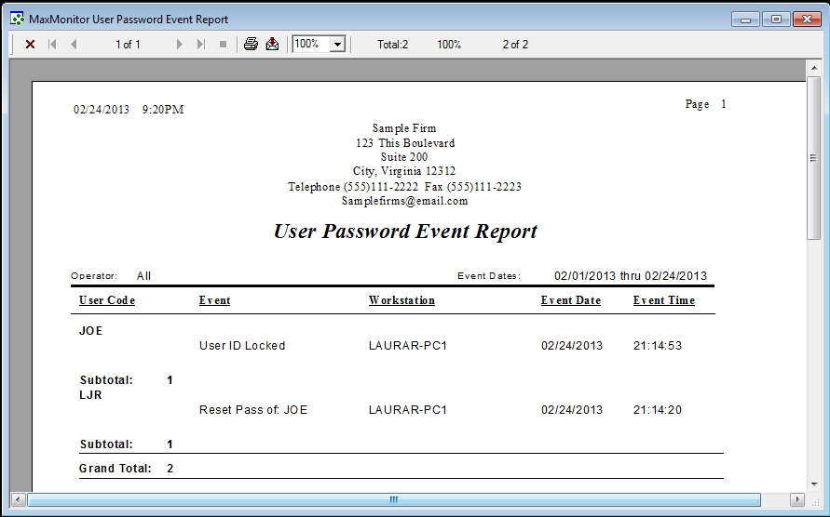Click the horizontal scrollbar right arrow
830x517 pixels.
point(796,499)
